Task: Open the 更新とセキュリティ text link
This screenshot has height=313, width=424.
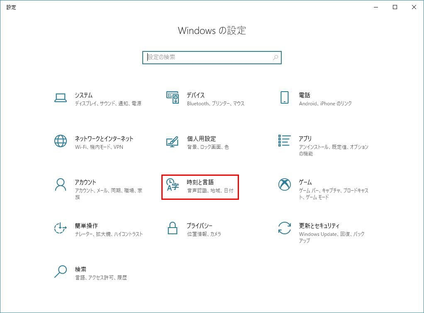Action: pyautogui.click(x=319, y=226)
